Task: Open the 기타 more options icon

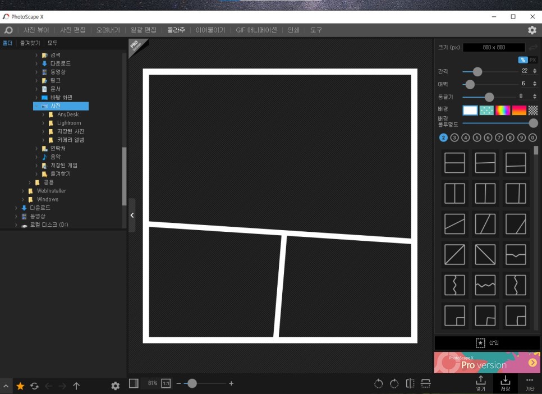Action: click(x=530, y=383)
